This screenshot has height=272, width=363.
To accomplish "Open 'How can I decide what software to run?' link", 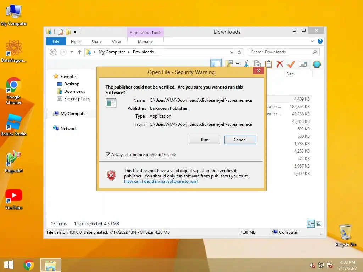I will [x=161, y=181].
